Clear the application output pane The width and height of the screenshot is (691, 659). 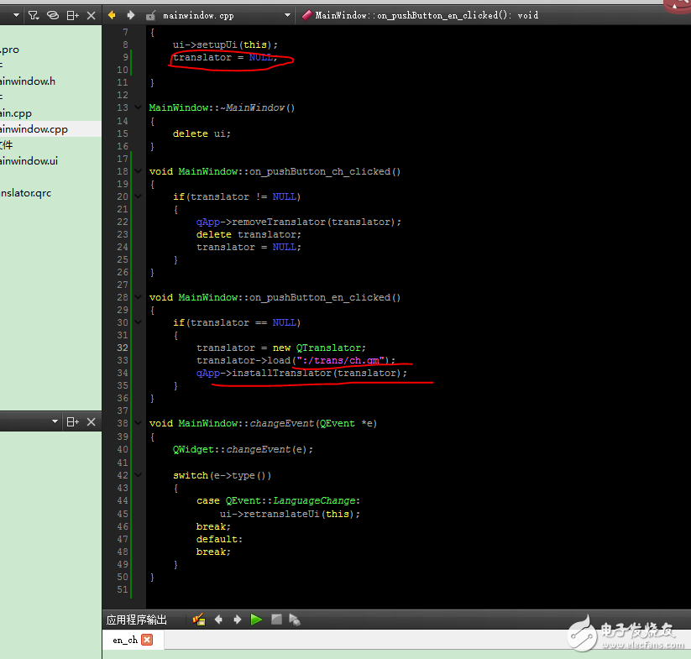[x=199, y=620]
